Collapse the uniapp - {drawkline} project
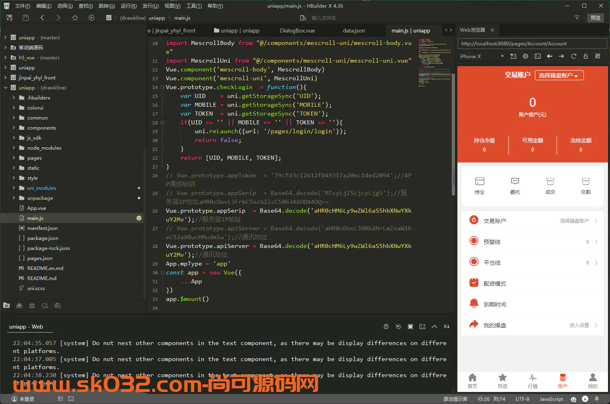The image size is (610, 404). click(x=6, y=87)
